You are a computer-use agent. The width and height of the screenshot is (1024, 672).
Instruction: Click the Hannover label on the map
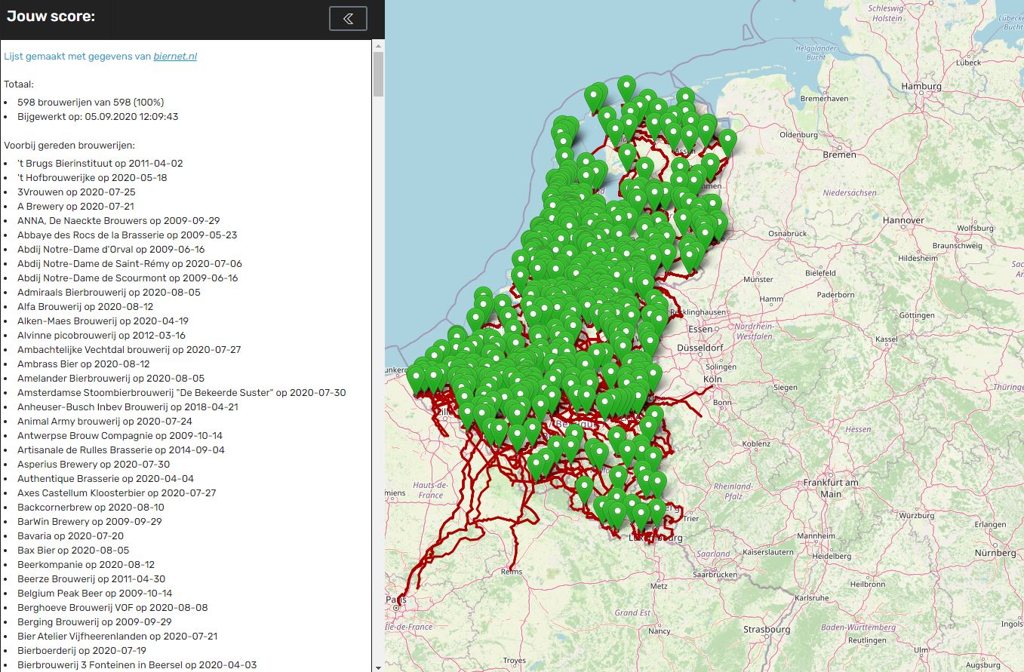[x=903, y=220]
